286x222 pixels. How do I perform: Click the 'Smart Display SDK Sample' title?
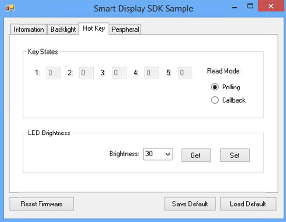pos(143,9)
